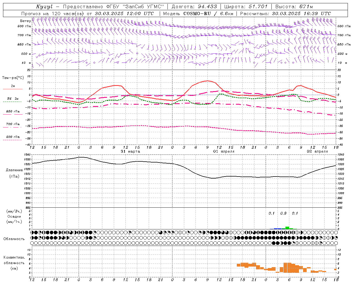The image size is (352, 282).
Task: Click the '10 м' wind level label on the left side
Action: click(x=26, y=63)
